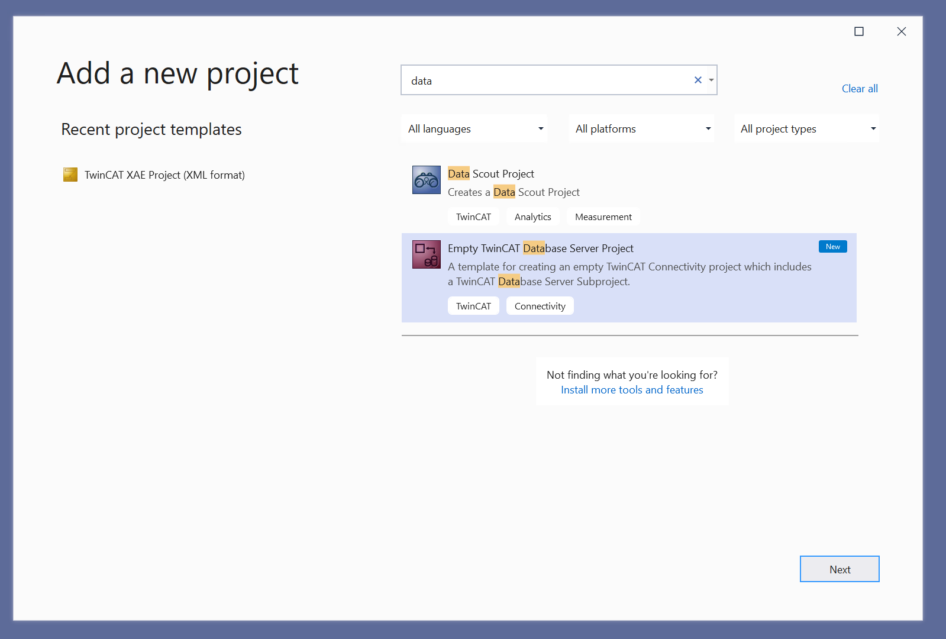Click the 'Creates a Data Scout Project' description
This screenshot has width=946, height=639.
click(514, 192)
